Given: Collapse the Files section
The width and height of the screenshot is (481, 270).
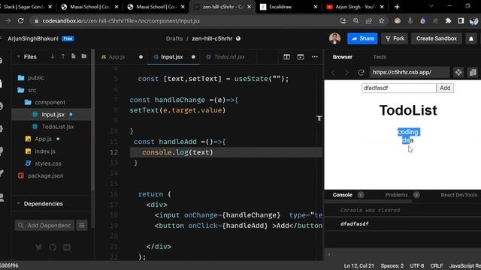Looking at the screenshot, I should click(x=30, y=57).
